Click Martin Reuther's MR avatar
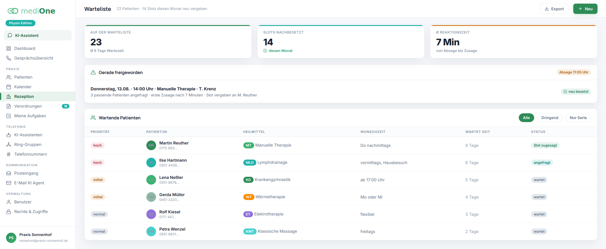 151,145
